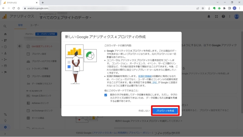Go back with the browser back arrow
243x137 pixels.
pyautogui.click(x=3, y=8)
